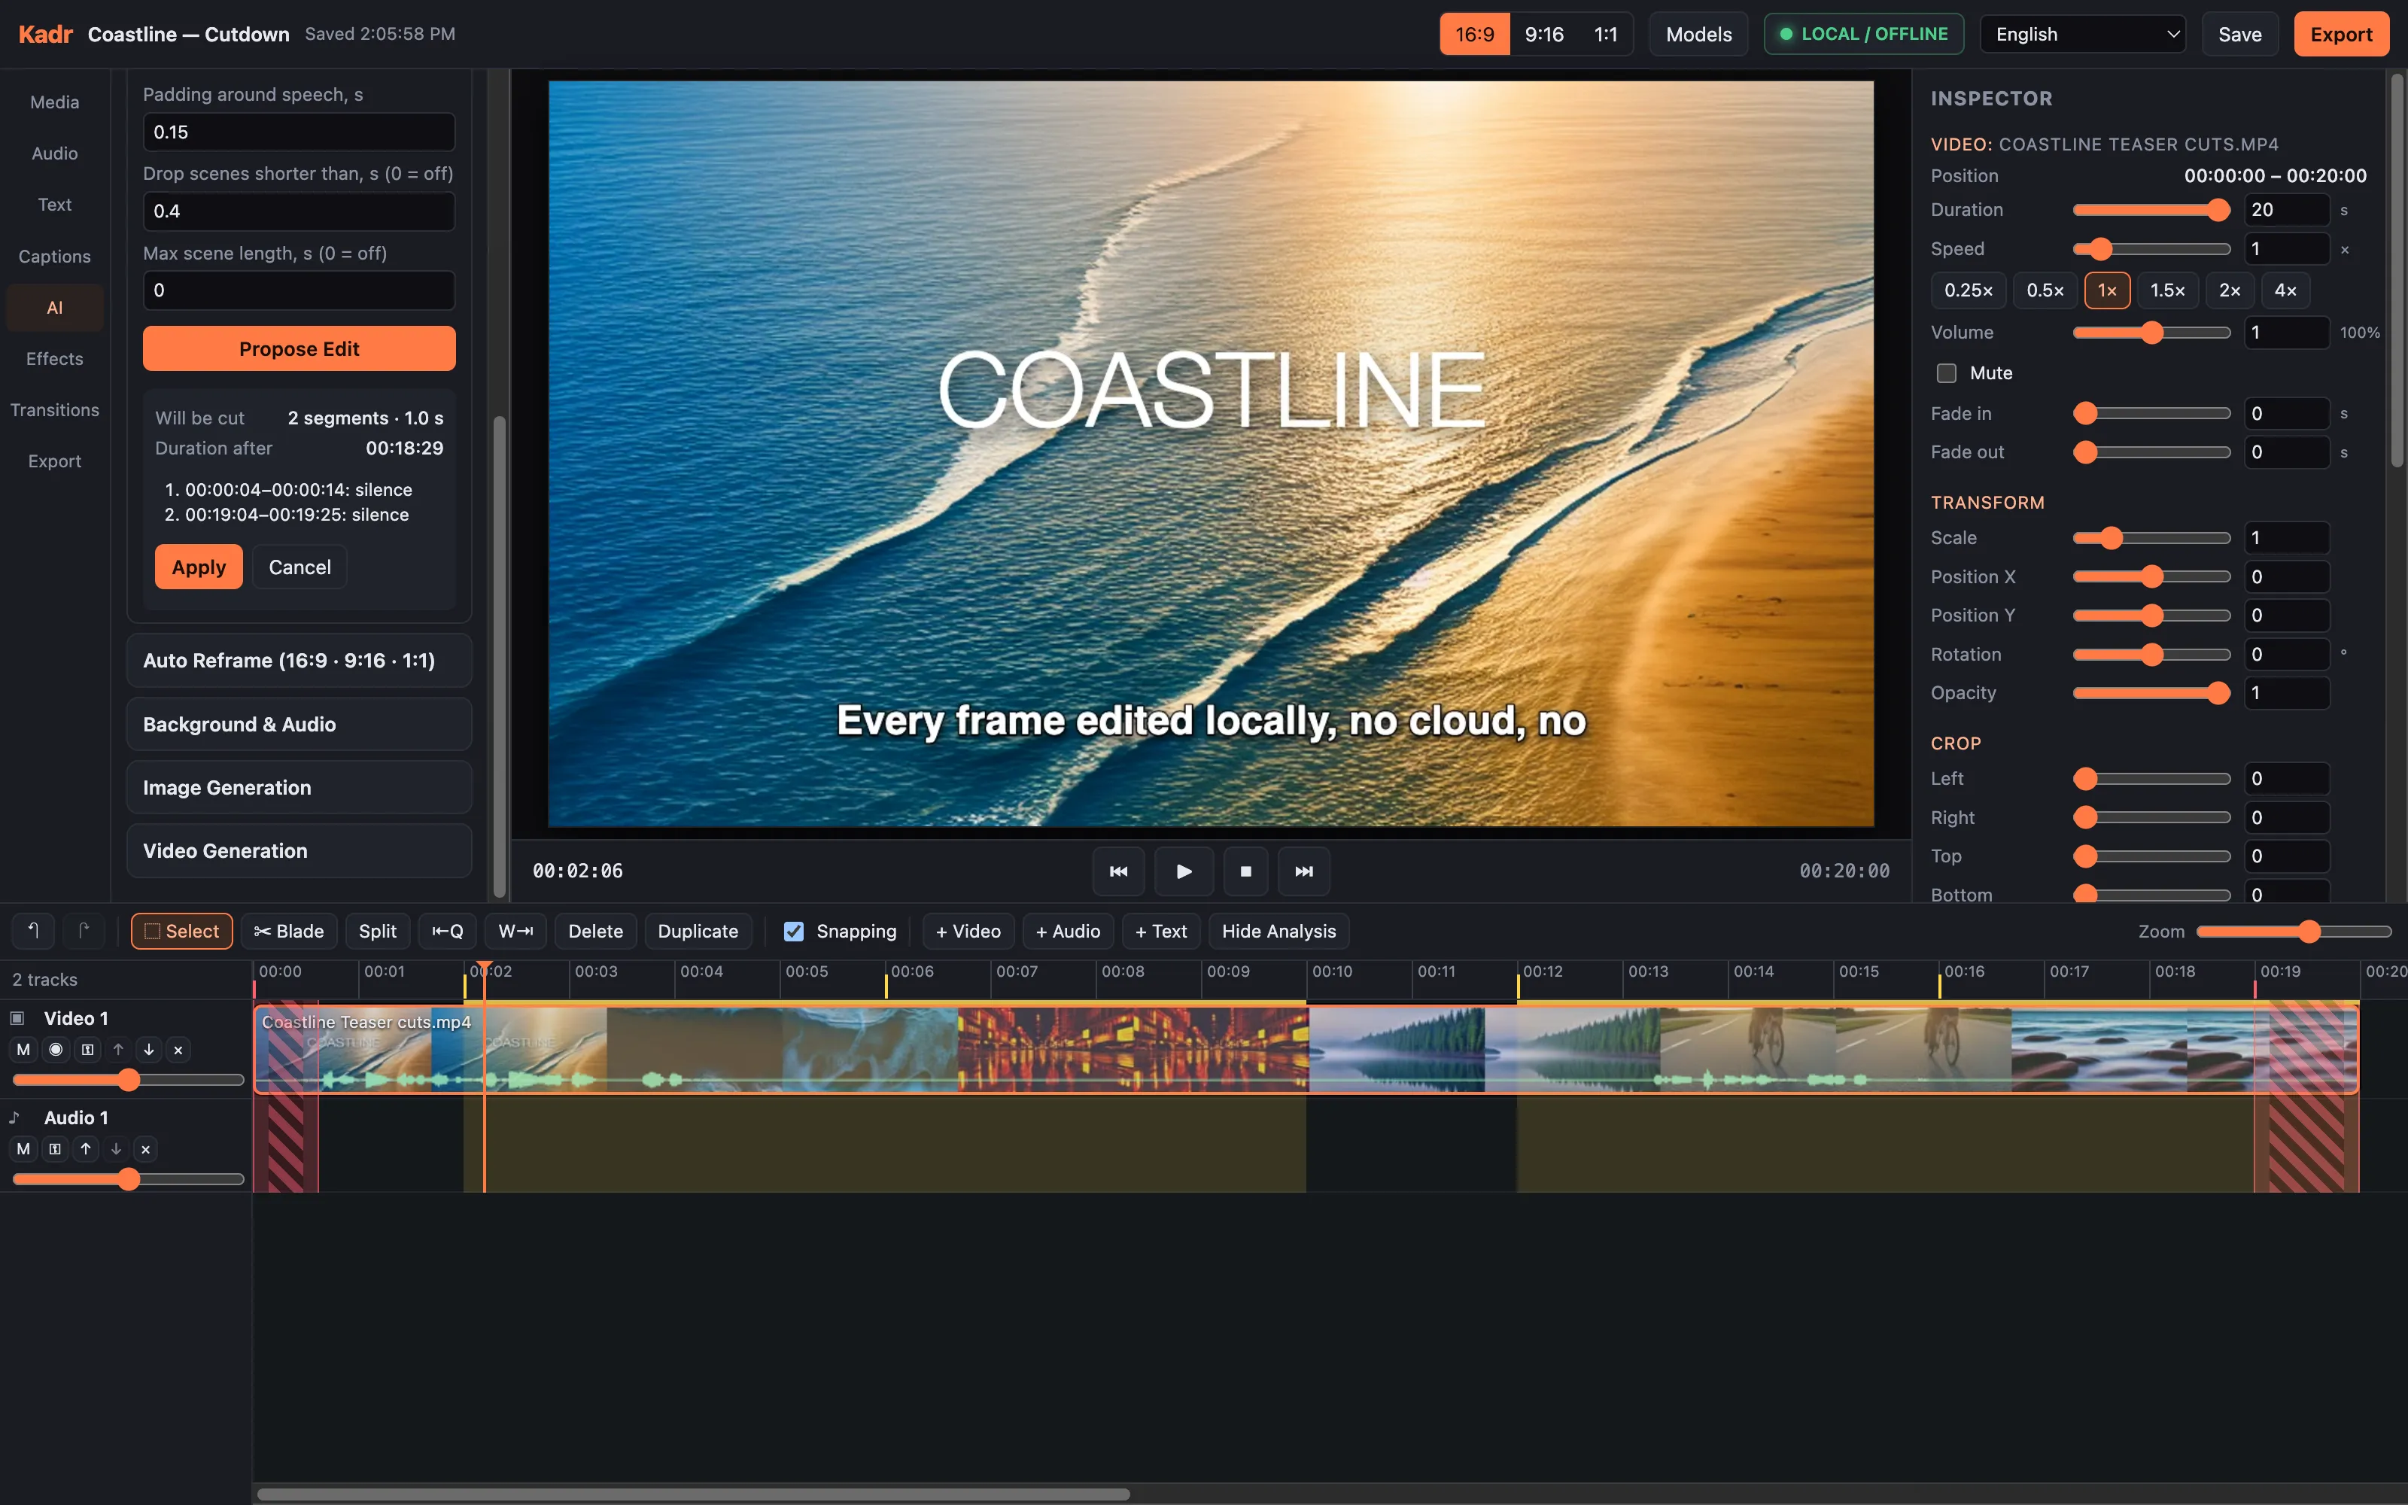This screenshot has height=1505, width=2408.
Task: Lock the Audio 1 track
Action: pyautogui.click(x=55, y=1148)
